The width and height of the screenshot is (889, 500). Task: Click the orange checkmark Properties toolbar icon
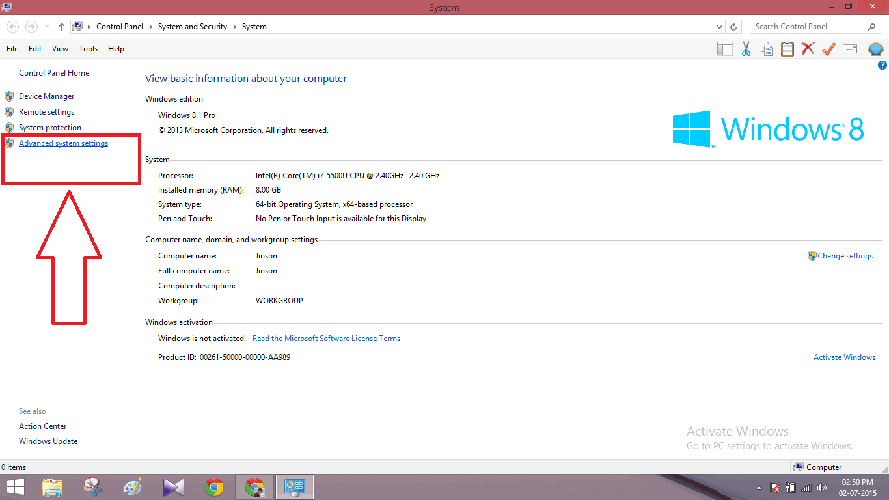828,49
